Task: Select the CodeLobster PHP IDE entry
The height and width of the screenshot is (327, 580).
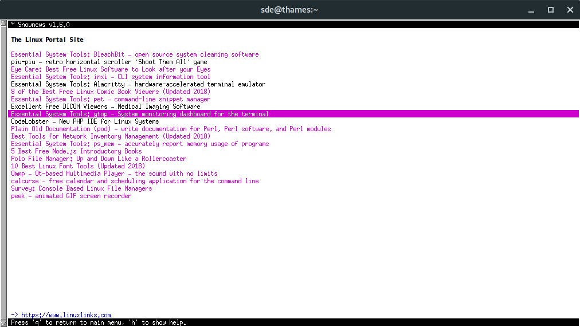Action: (85, 121)
